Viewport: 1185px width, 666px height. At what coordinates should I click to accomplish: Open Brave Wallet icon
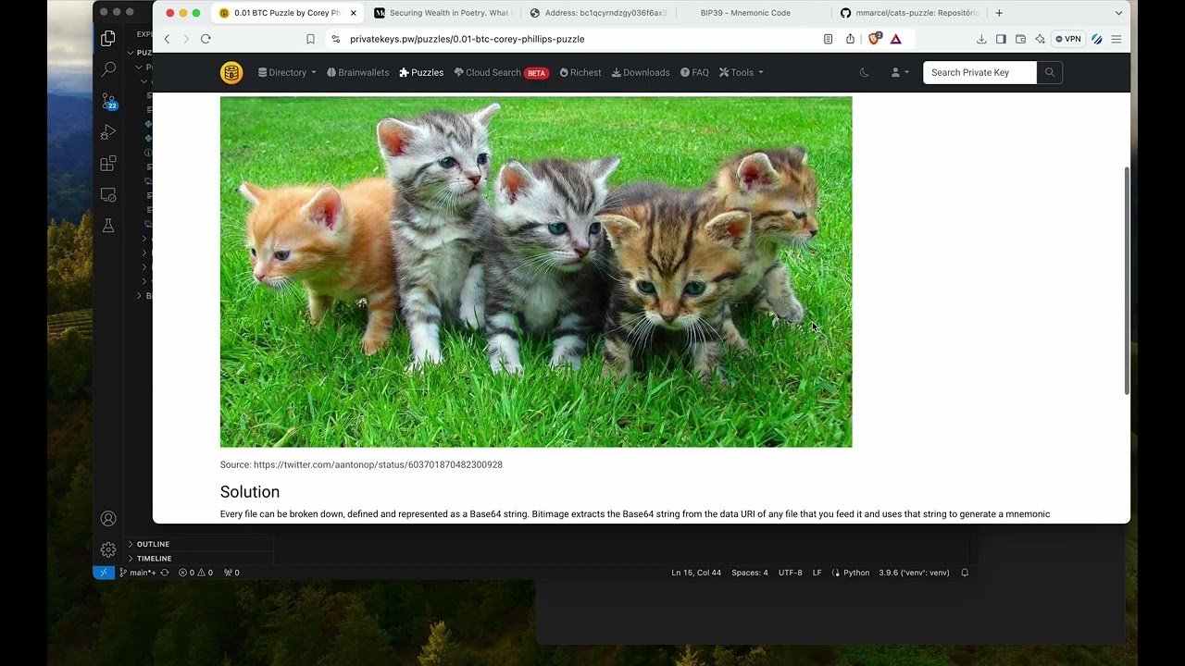1020,39
